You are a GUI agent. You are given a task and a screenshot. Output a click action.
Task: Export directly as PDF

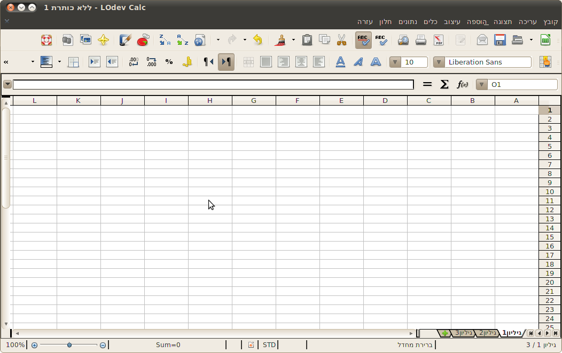tap(439, 40)
